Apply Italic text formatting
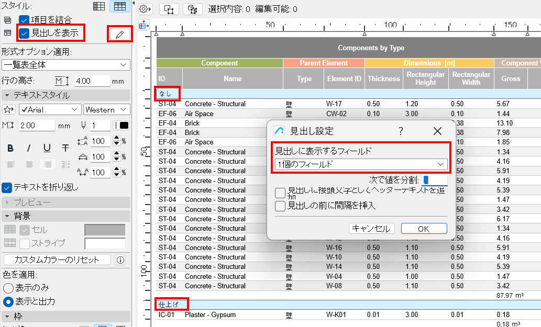 click(29, 149)
